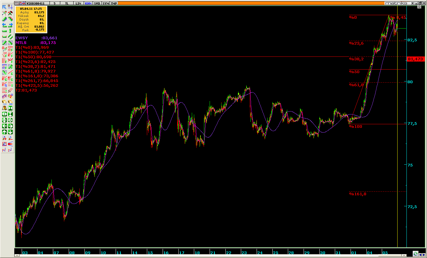Viewport: 427px width, 258px height.
Task: Click the SYM tab in the top bar
Action: click(x=106, y=3)
